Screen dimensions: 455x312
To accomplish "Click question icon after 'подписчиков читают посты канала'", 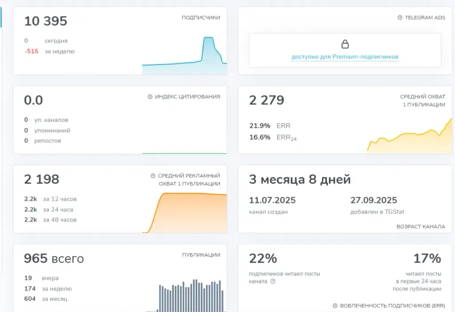I will pos(273,281).
